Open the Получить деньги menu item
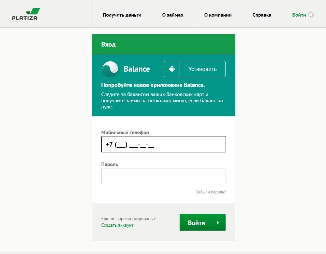 pyautogui.click(x=122, y=15)
